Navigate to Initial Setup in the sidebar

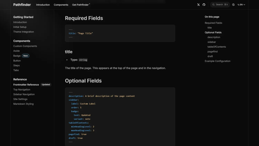(20, 27)
